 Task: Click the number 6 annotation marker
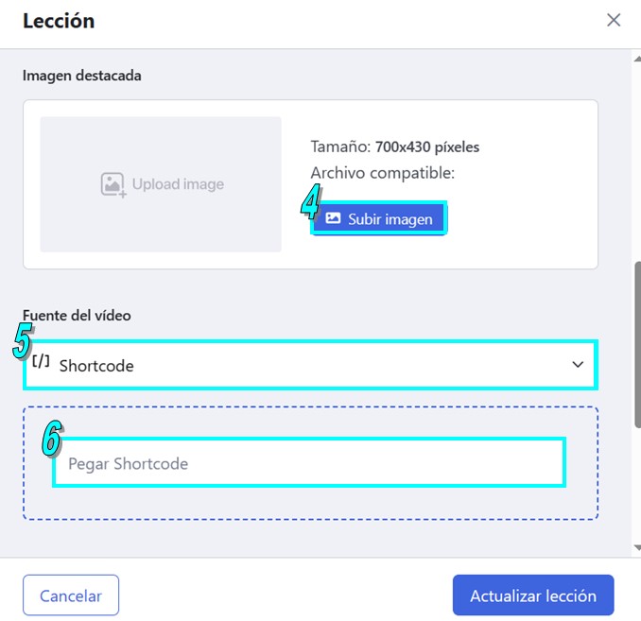(52, 438)
